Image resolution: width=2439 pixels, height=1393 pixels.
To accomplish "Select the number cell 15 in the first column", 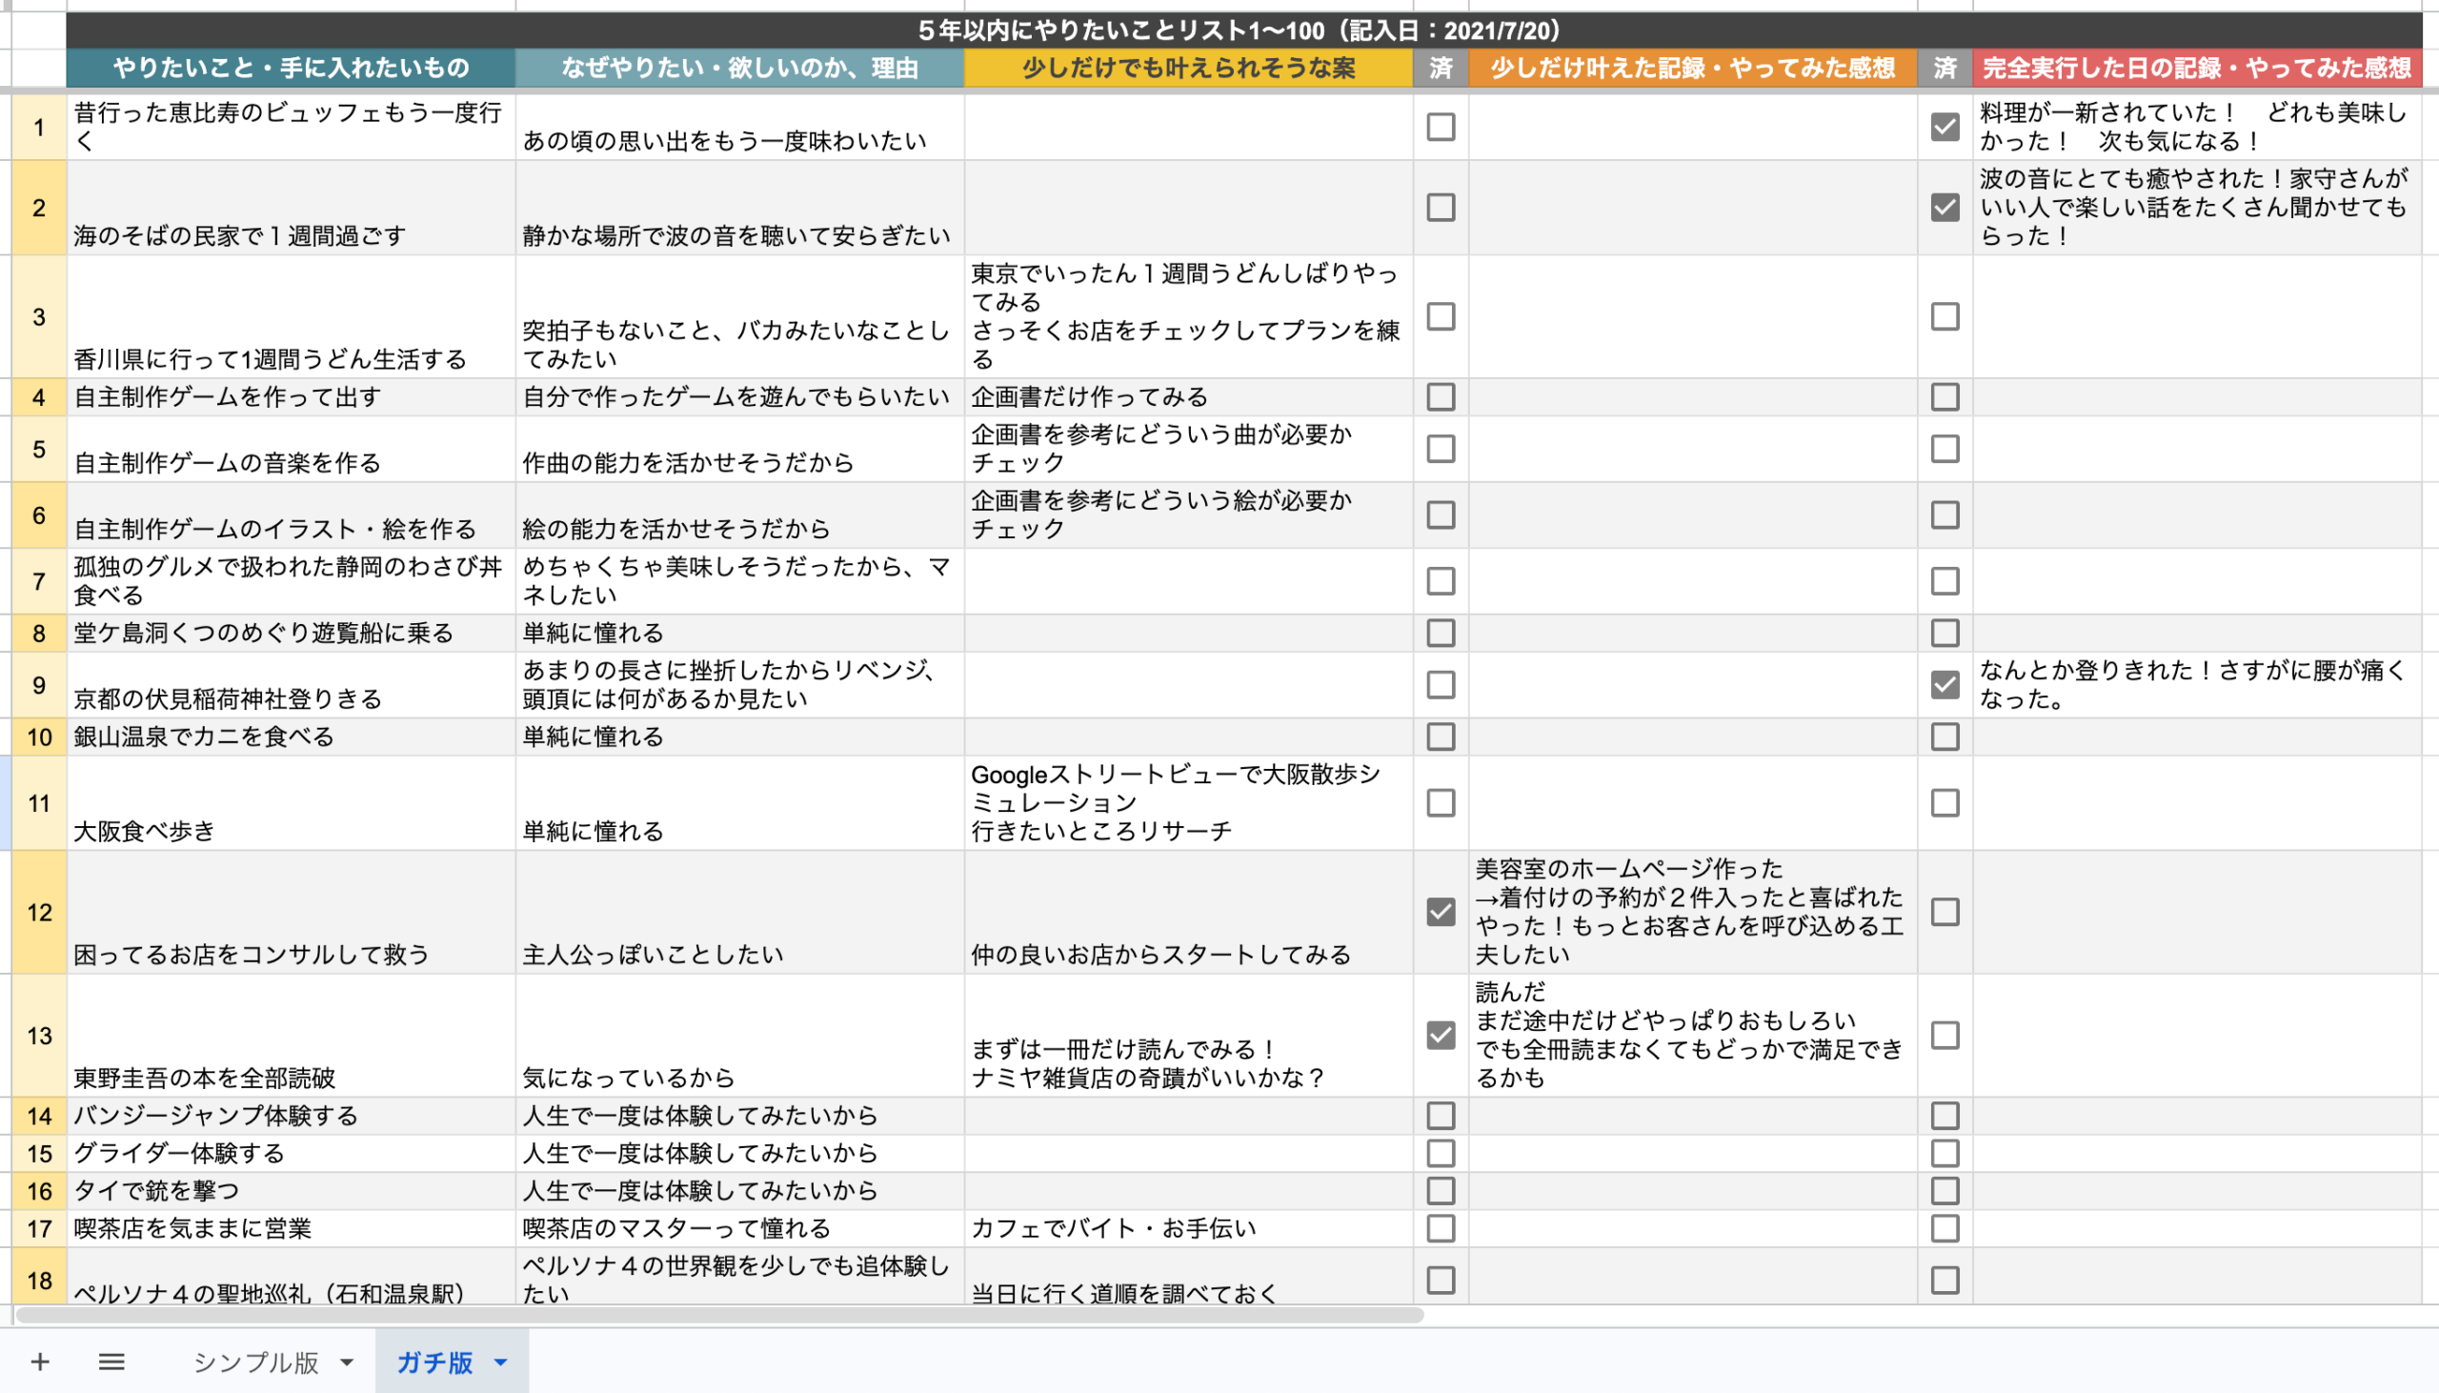I will [x=39, y=1152].
